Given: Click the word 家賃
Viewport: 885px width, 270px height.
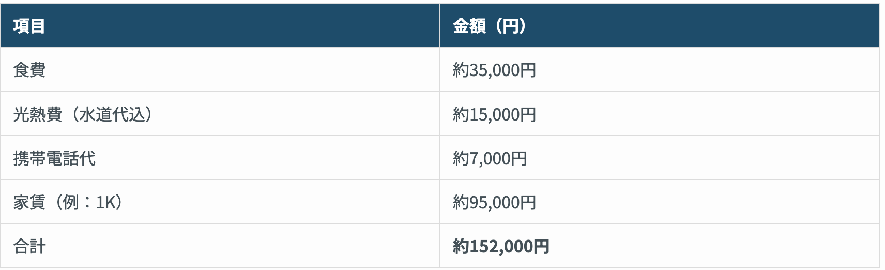Looking at the screenshot, I should coord(29,202).
